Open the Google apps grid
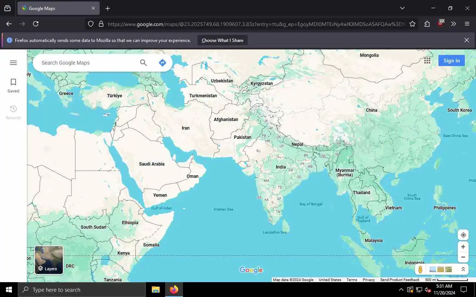Screen dimensions: 476x297 coord(427,61)
